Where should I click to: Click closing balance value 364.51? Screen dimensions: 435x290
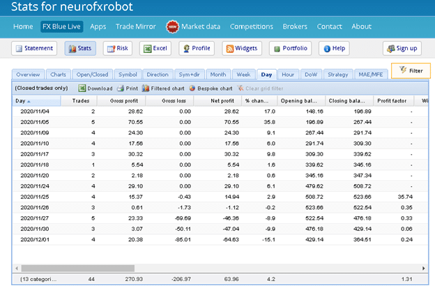point(362,240)
